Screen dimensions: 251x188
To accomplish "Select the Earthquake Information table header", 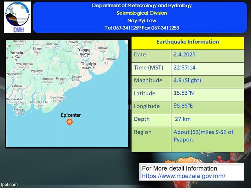I will [x=188, y=42].
